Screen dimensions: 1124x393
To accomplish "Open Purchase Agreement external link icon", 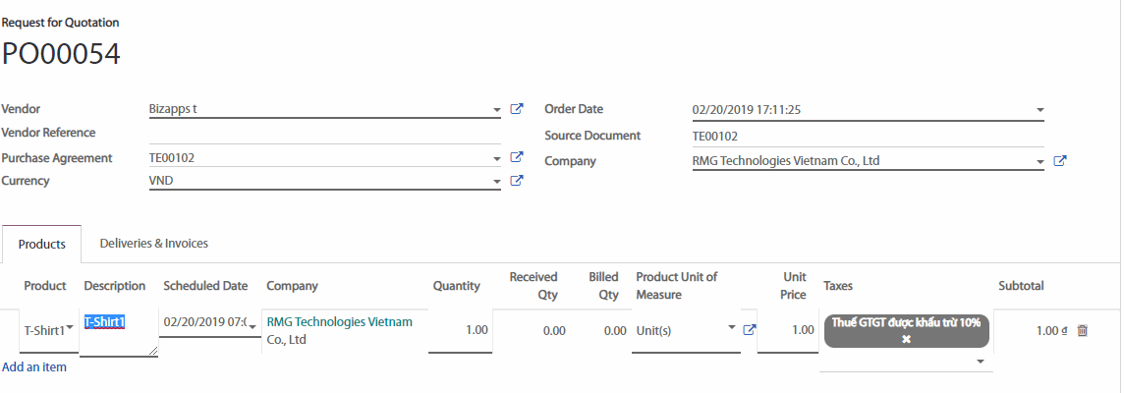I will (x=518, y=157).
